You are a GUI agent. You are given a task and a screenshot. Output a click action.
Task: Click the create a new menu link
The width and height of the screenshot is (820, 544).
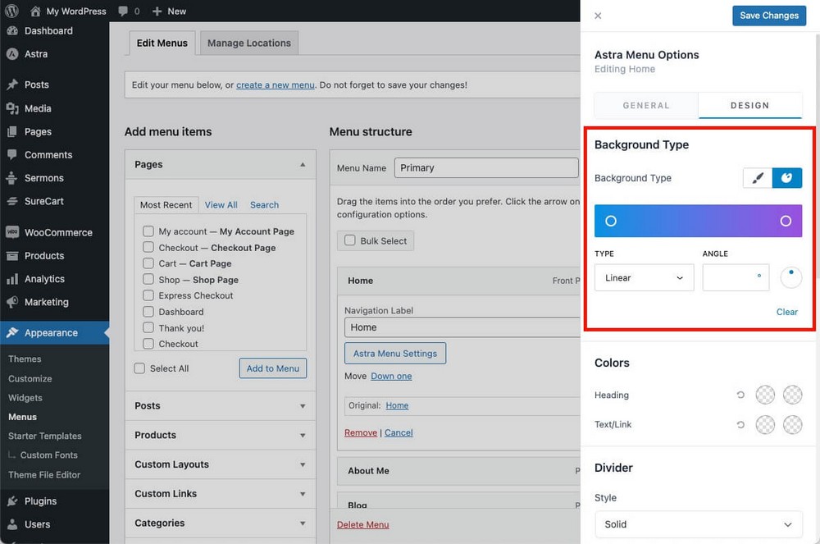275,85
